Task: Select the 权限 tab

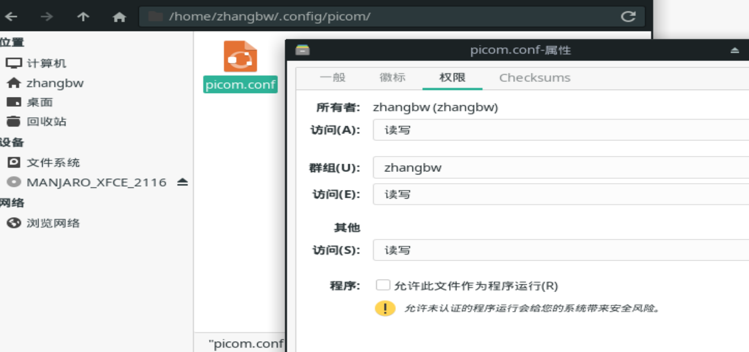Action: coord(452,78)
